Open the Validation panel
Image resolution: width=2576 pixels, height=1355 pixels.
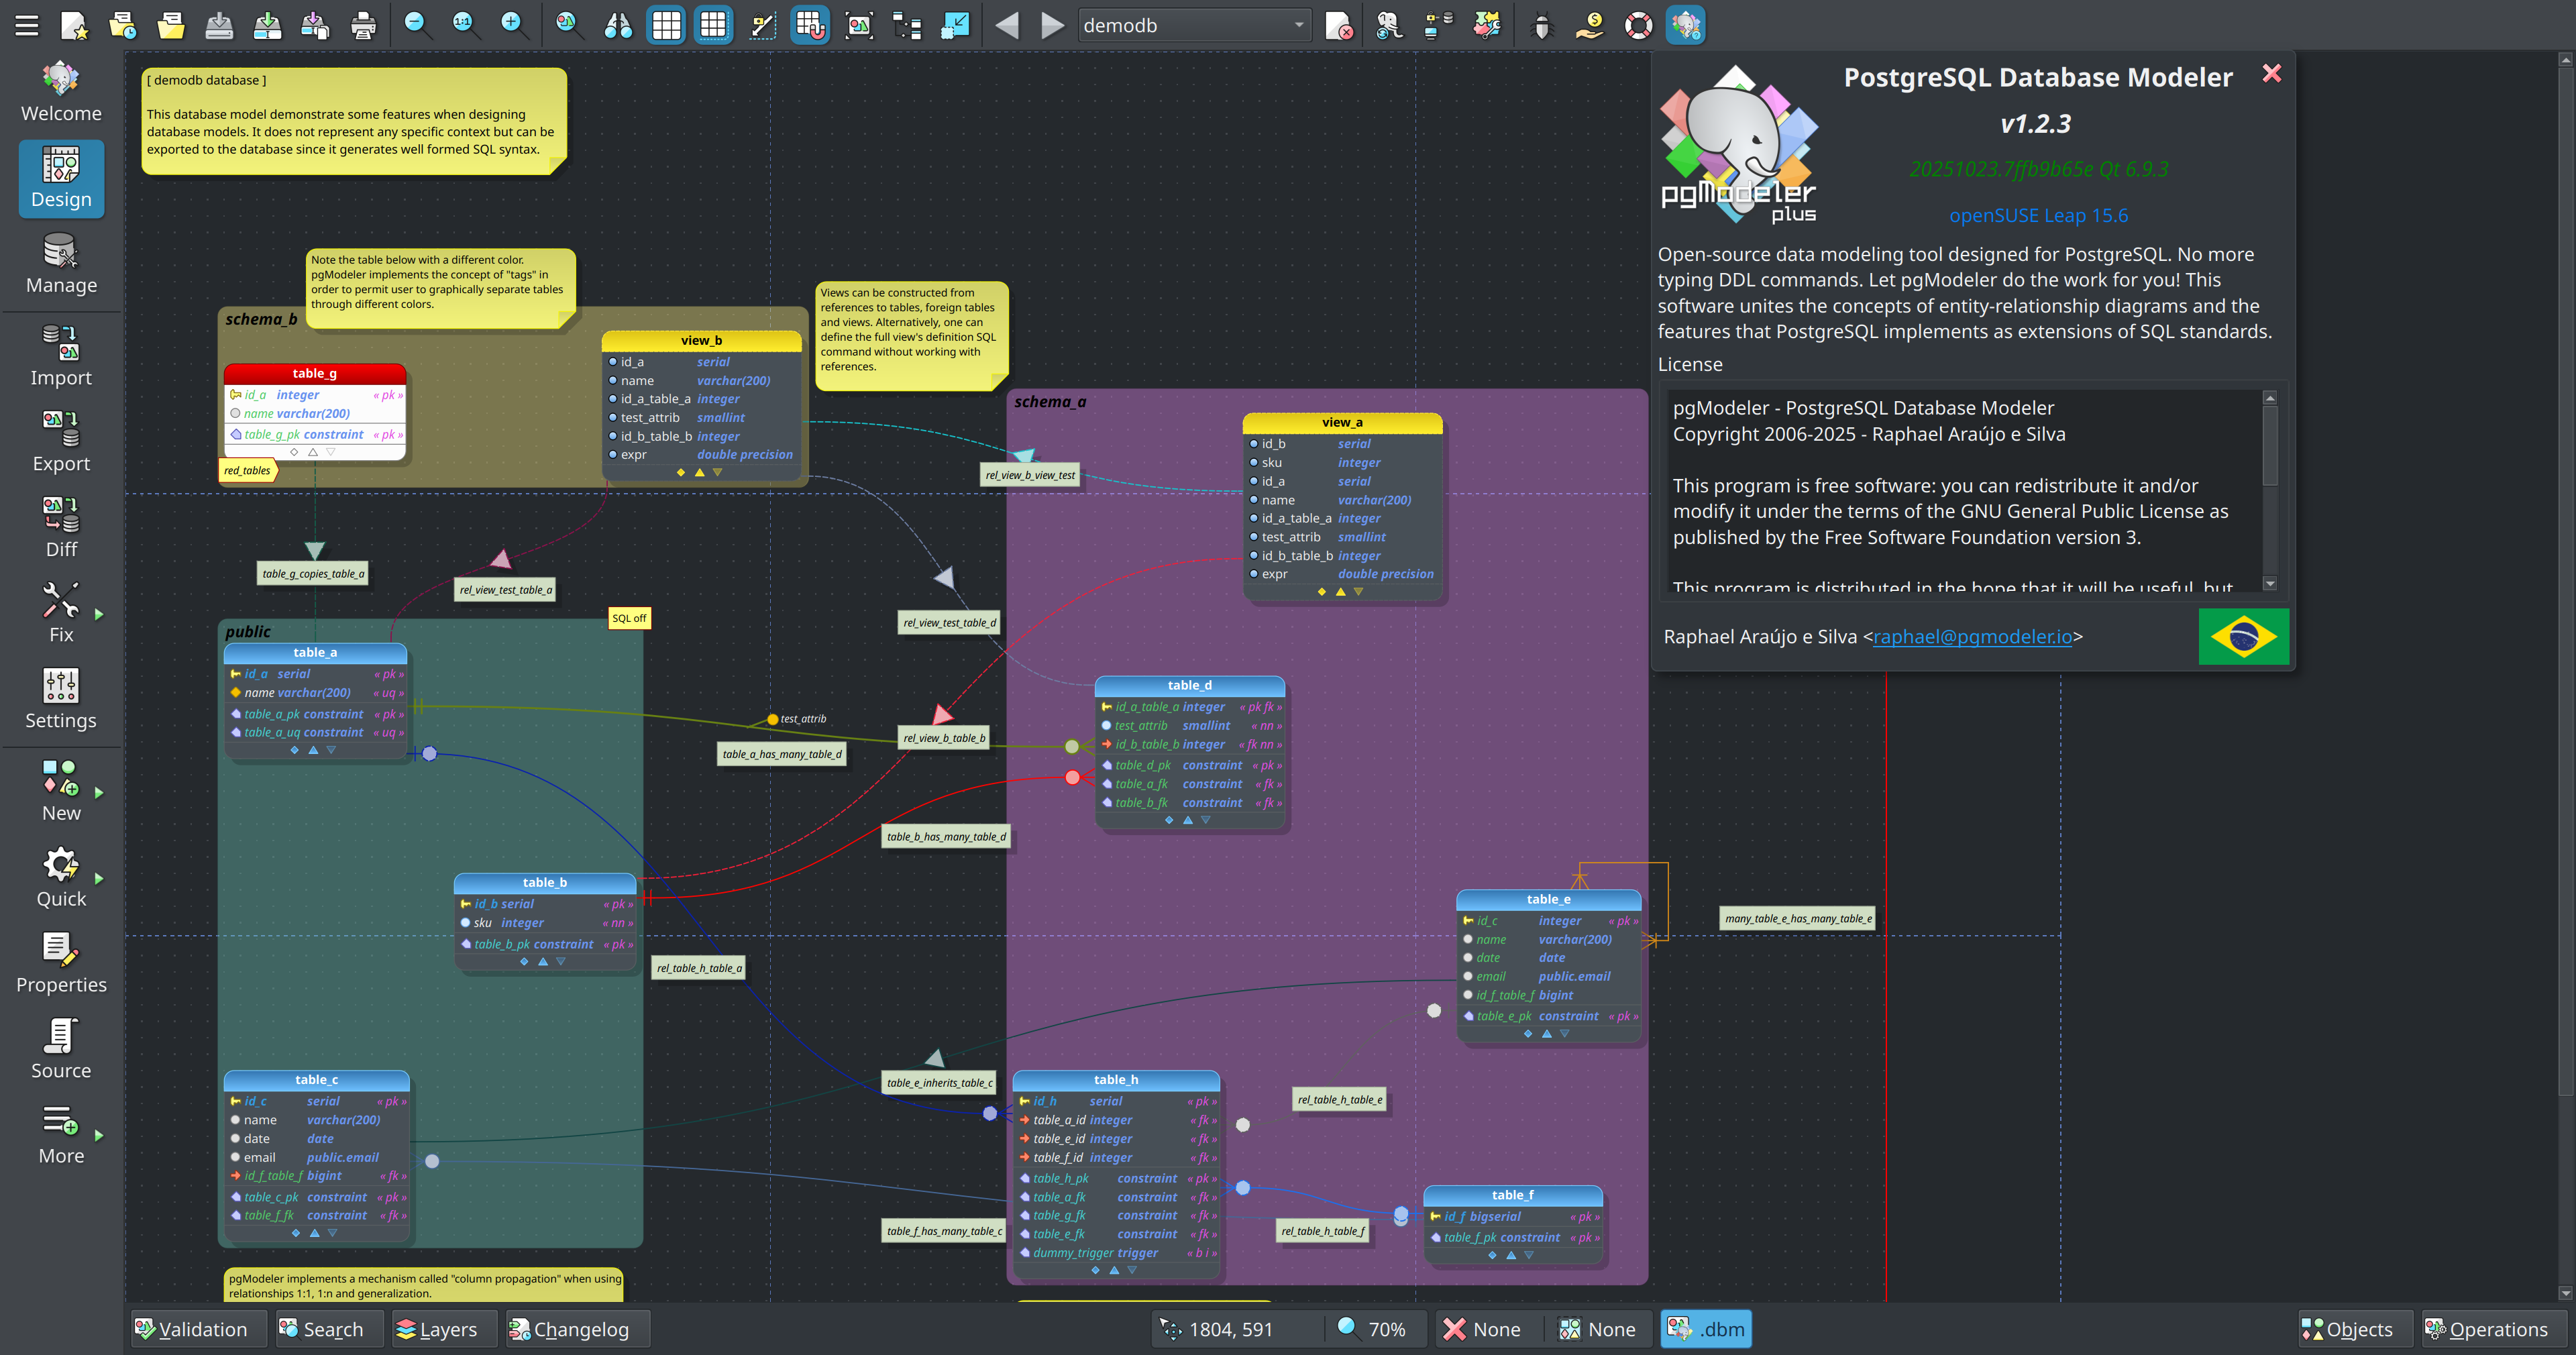pyautogui.click(x=198, y=1329)
